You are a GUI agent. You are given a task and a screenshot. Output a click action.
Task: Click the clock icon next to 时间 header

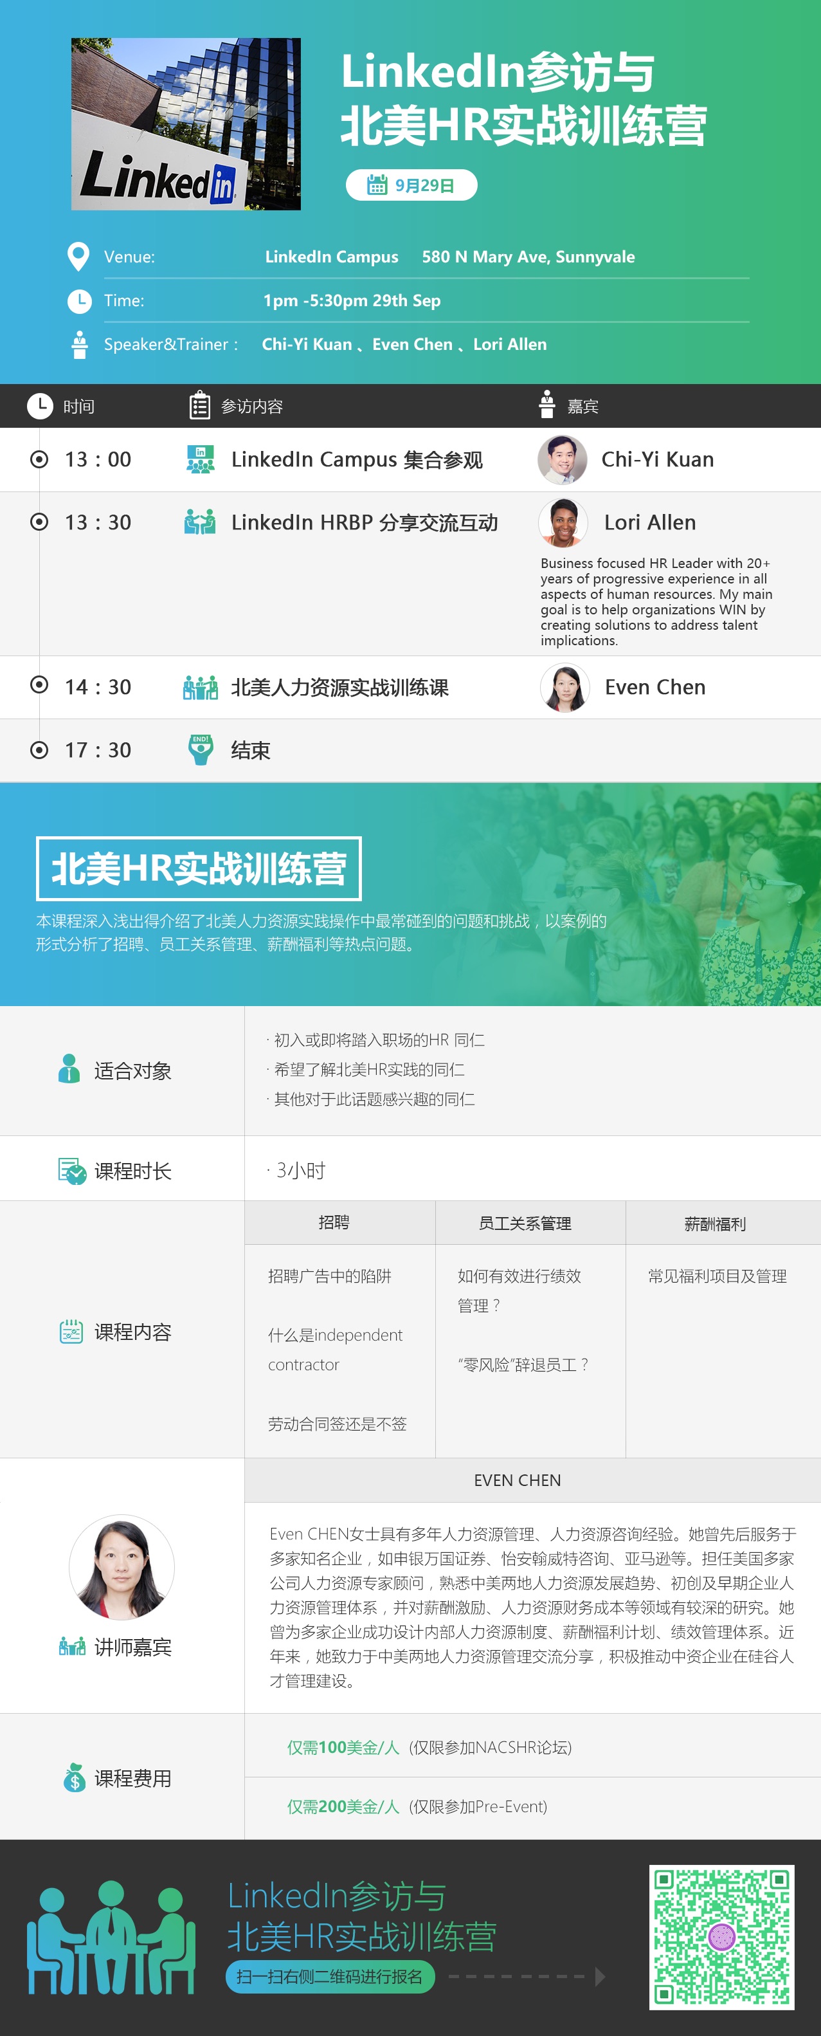coord(39,405)
